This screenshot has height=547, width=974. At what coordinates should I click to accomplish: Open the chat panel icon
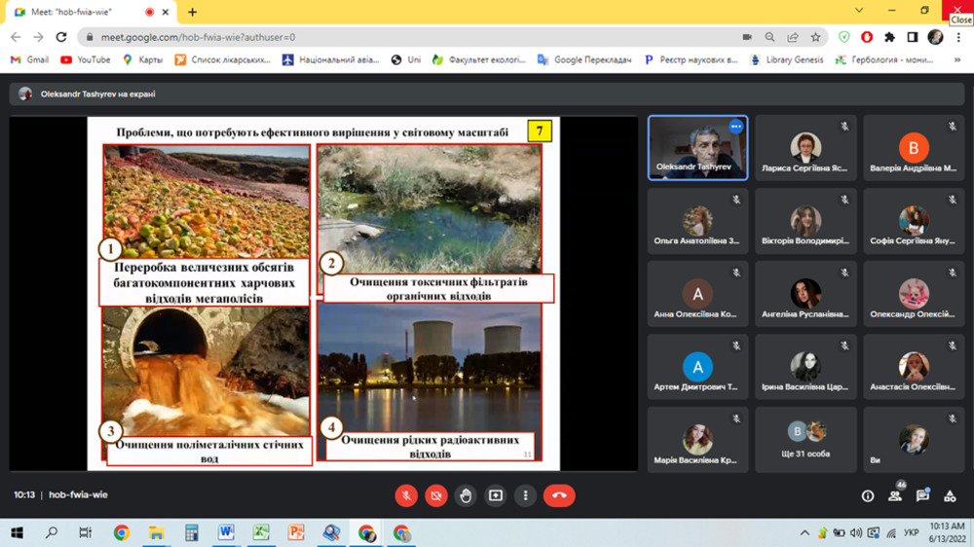tap(922, 495)
